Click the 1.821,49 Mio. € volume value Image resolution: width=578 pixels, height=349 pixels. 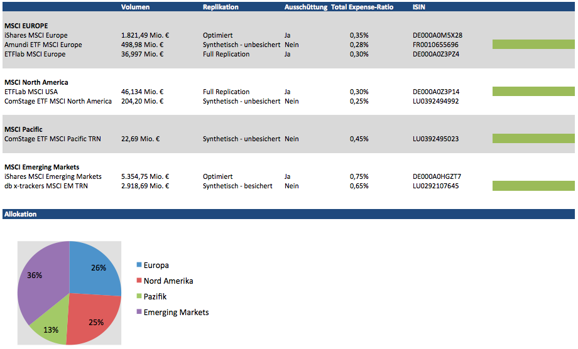[145, 35]
